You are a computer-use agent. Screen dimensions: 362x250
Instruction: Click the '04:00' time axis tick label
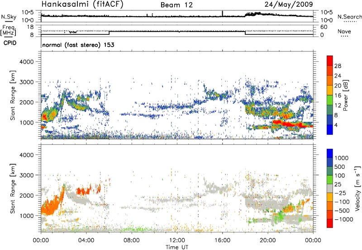[86, 240]
